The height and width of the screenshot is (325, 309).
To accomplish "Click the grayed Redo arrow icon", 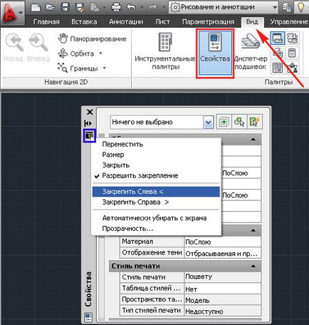I will (153, 7).
